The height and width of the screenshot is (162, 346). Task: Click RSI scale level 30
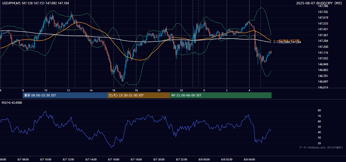pyautogui.click(x=319, y=138)
